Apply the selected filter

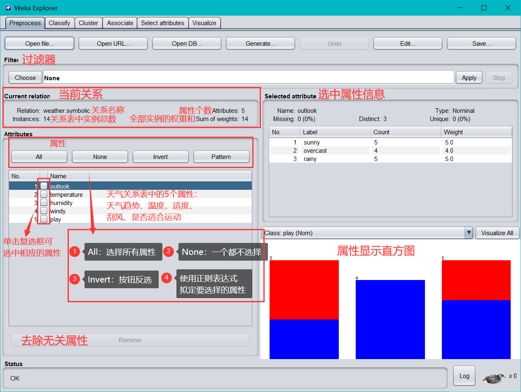point(469,77)
